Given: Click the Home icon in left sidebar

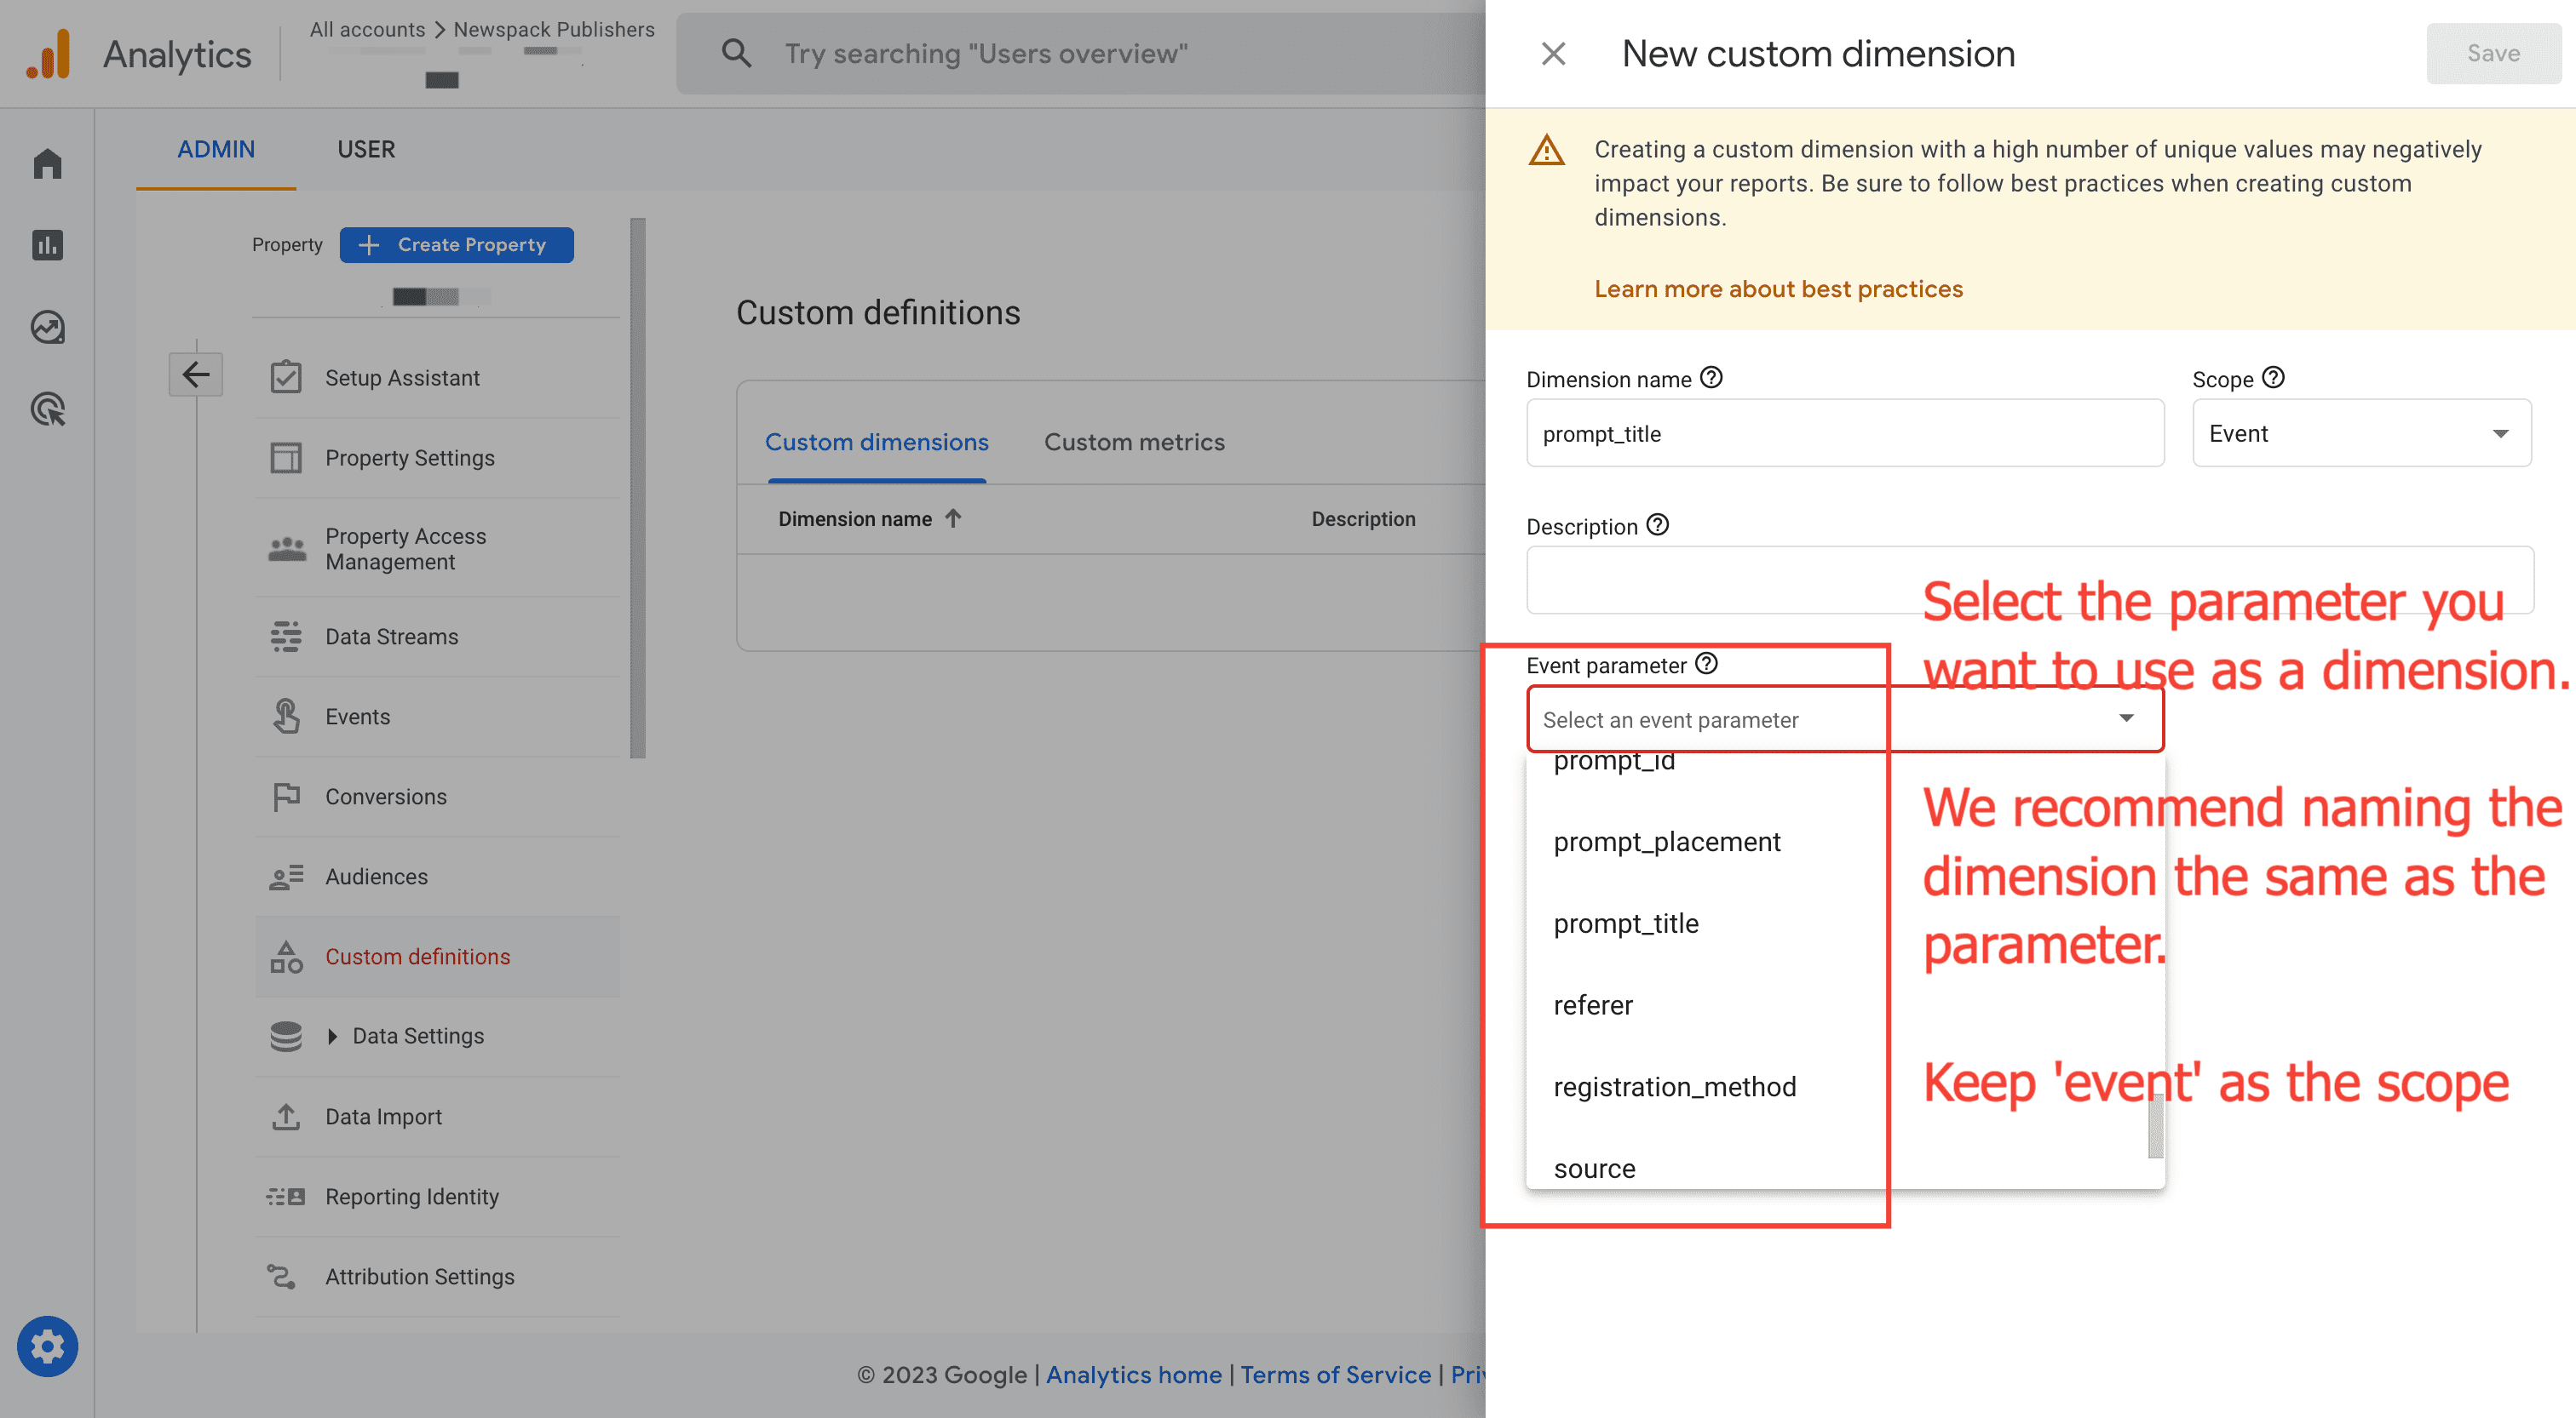Looking at the screenshot, I should (47, 163).
